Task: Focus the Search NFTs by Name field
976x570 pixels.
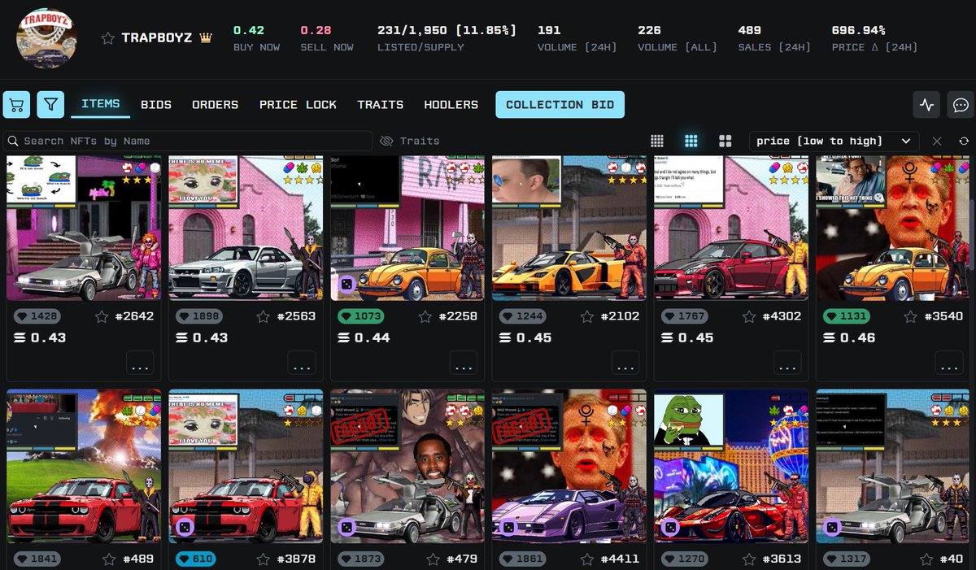Action: coord(188,141)
